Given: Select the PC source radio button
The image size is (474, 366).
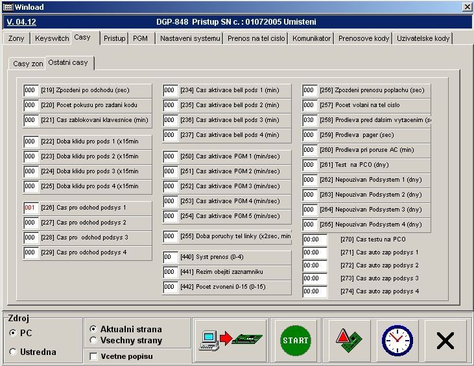Looking at the screenshot, I should point(14,333).
